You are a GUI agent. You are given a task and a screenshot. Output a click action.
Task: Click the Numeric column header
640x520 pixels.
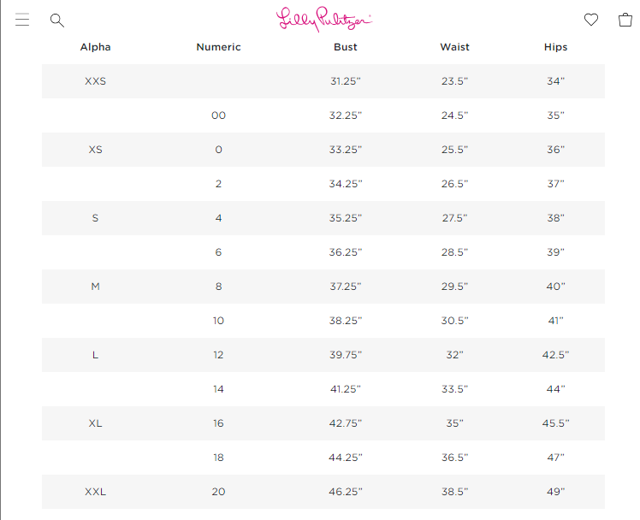218,47
